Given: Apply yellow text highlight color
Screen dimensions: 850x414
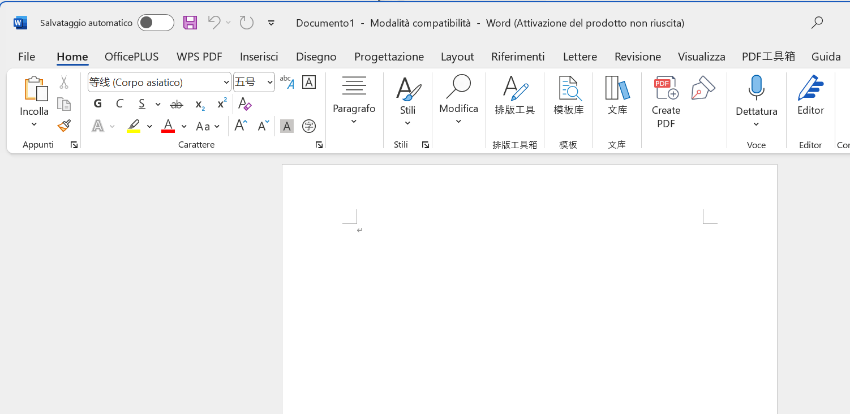Looking at the screenshot, I should click(134, 126).
